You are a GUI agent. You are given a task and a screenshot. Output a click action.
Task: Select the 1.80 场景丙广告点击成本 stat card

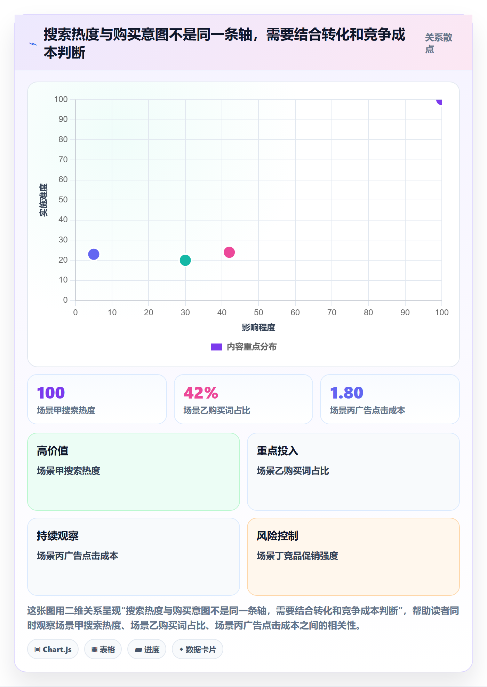390,399
